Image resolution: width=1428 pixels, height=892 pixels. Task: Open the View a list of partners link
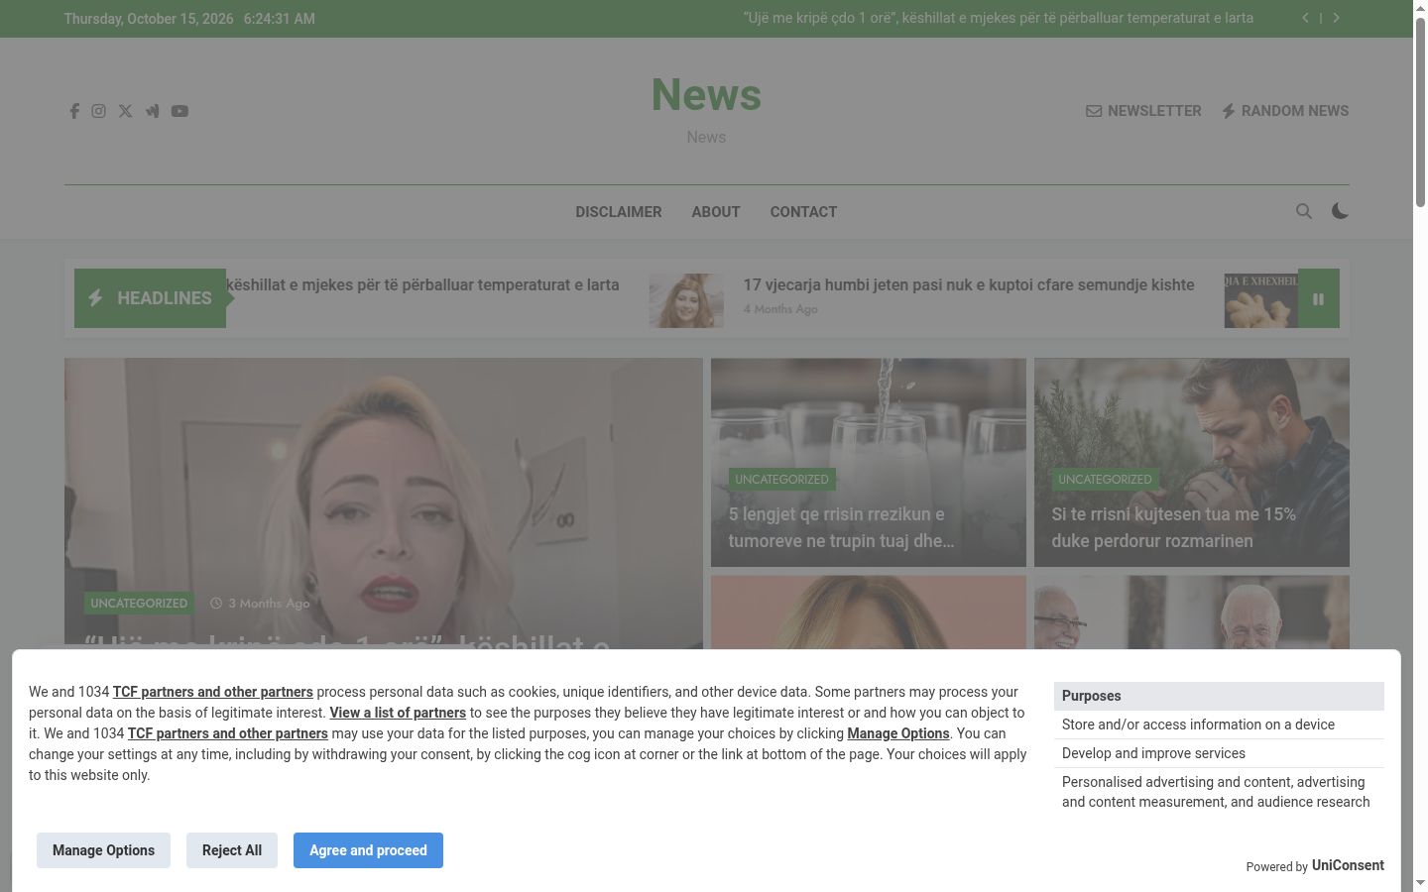[398, 713]
